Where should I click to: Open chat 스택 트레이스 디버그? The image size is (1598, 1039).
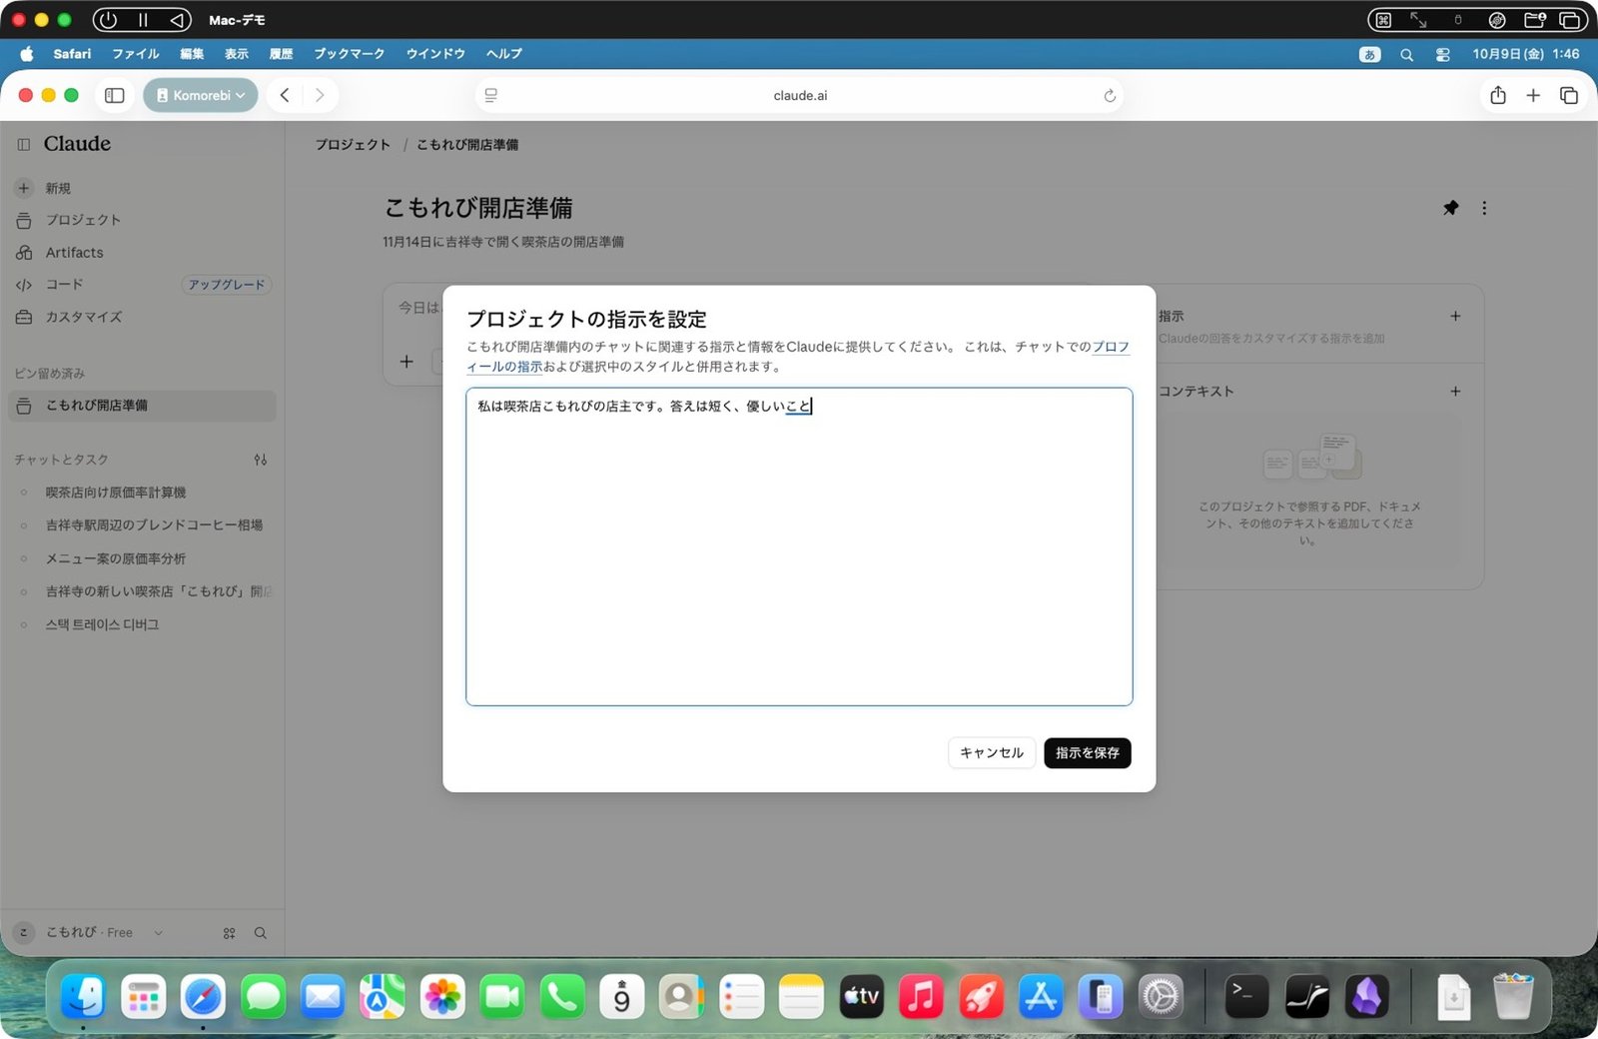[102, 624]
